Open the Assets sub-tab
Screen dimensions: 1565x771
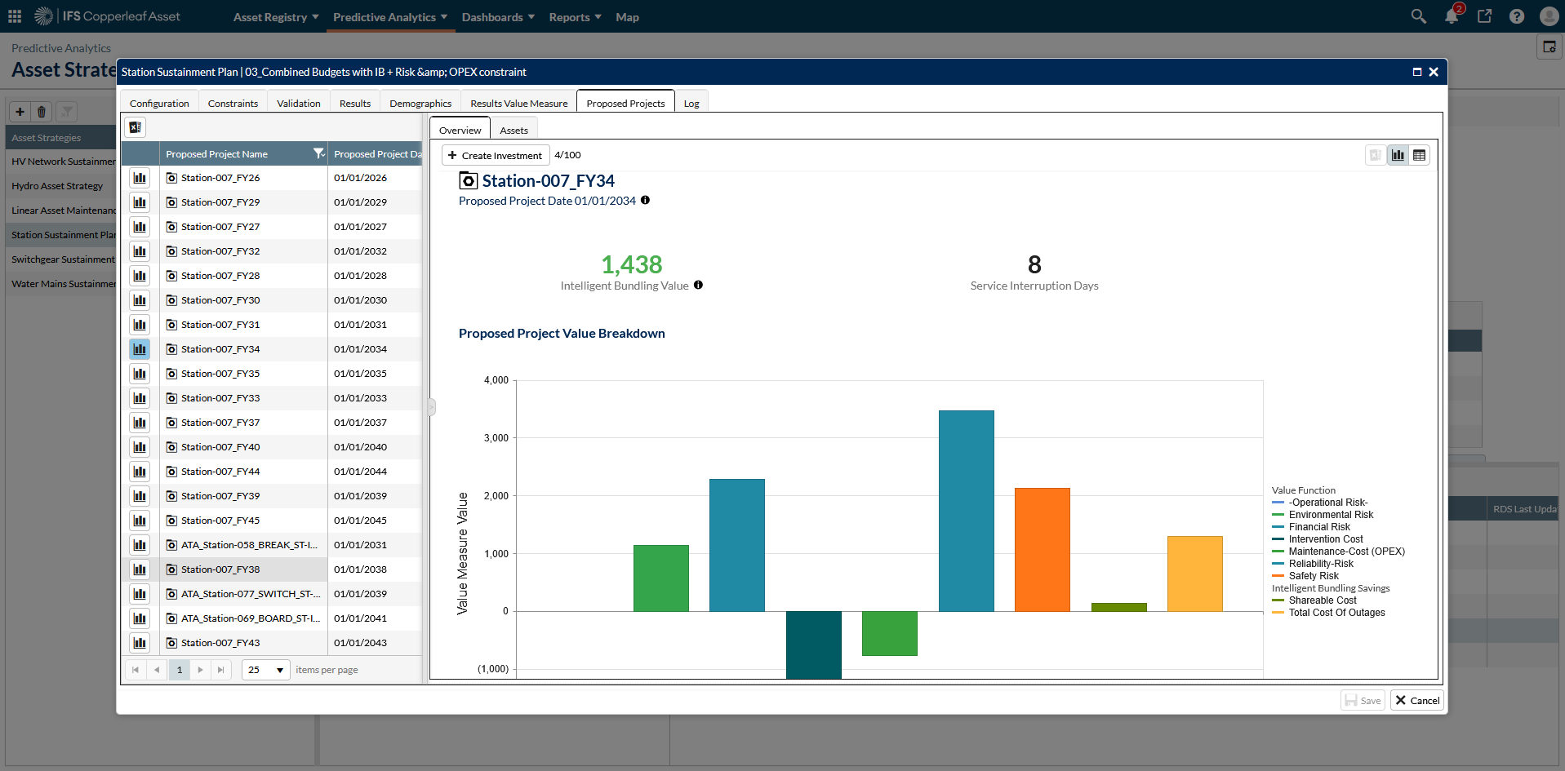(x=514, y=131)
